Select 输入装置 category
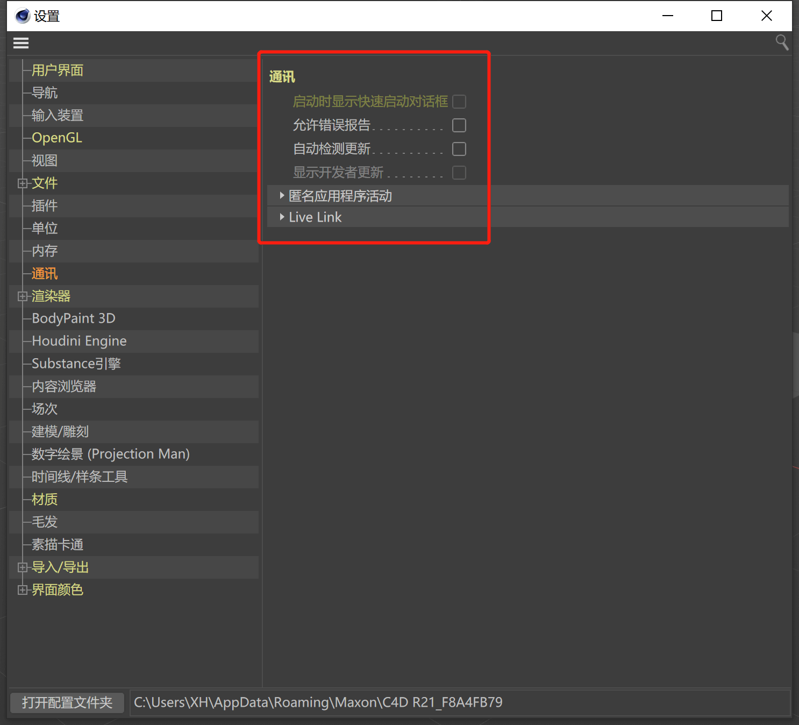Image resolution: width=799 pixels, height=725 pixels. (58, 116)
